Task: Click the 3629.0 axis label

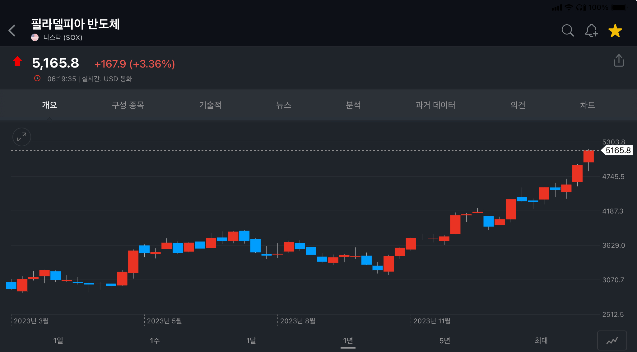Action: pyautogui.click(x=614, y=245)
